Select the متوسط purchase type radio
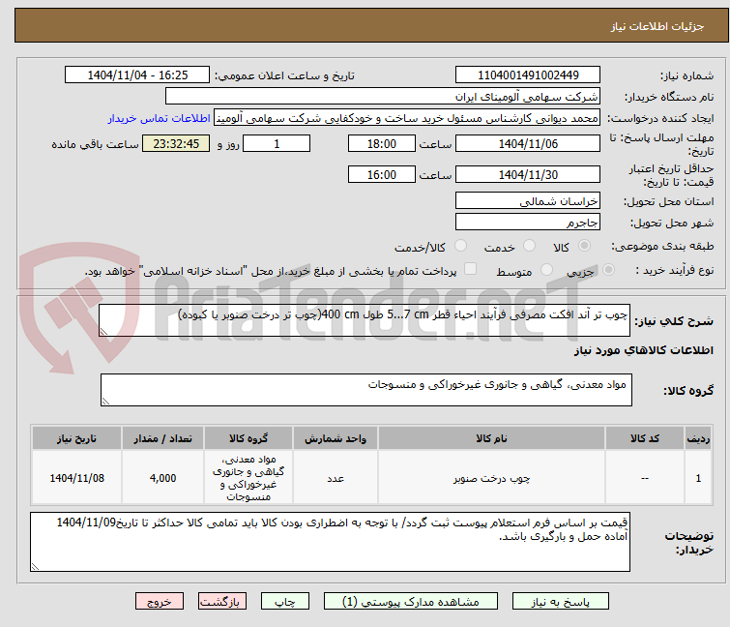The width and height of the screenshot is (730, 627). click(x=546, y=270)
